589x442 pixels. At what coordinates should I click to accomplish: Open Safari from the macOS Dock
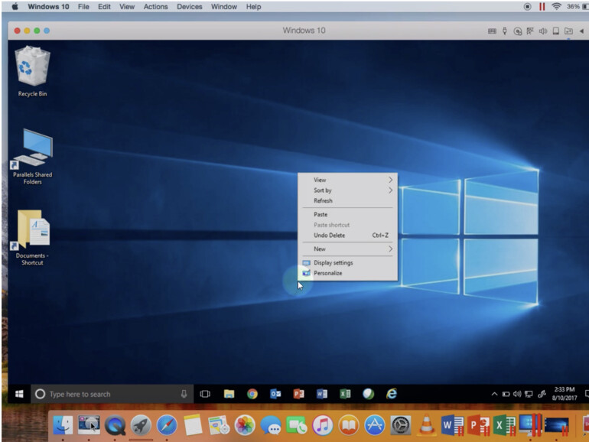(167, 424)
